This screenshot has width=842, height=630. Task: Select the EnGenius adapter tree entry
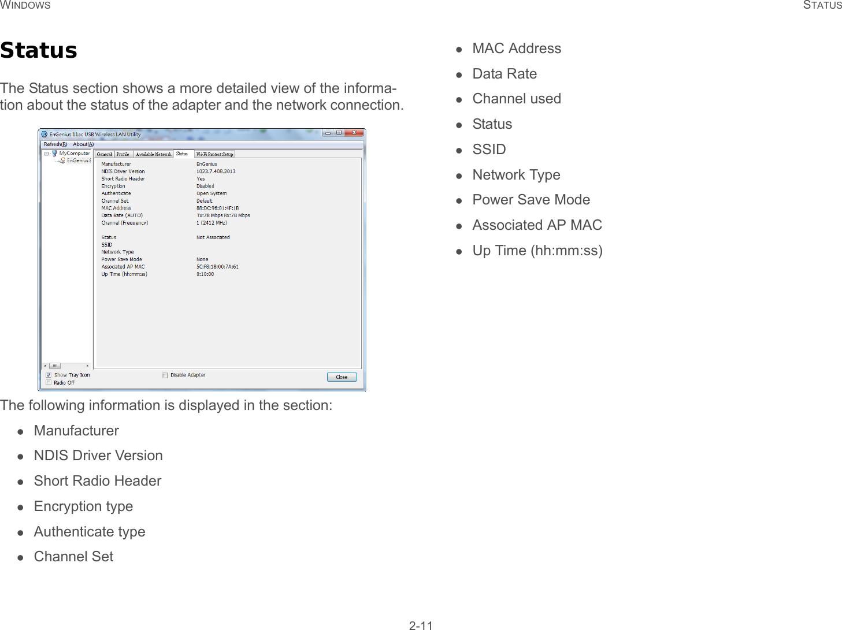point(79,161)
